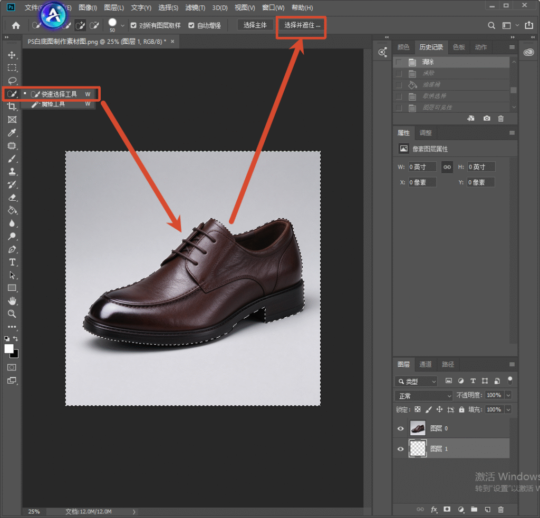Select the Crop tool

point(12,106)
